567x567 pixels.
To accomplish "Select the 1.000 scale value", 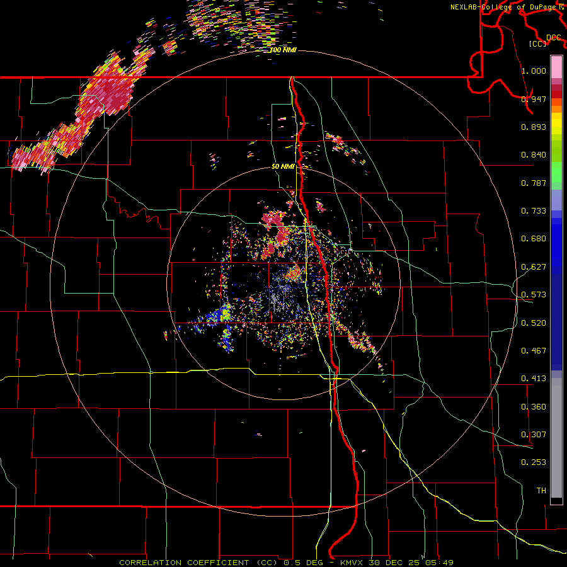I will [534, 71].
